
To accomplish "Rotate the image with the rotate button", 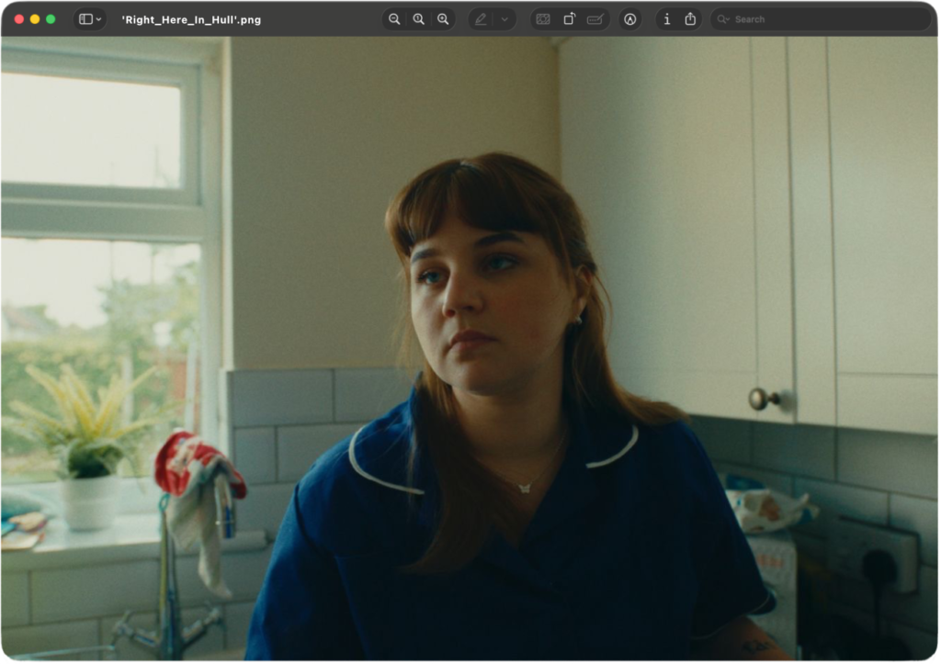I will 569,19.
